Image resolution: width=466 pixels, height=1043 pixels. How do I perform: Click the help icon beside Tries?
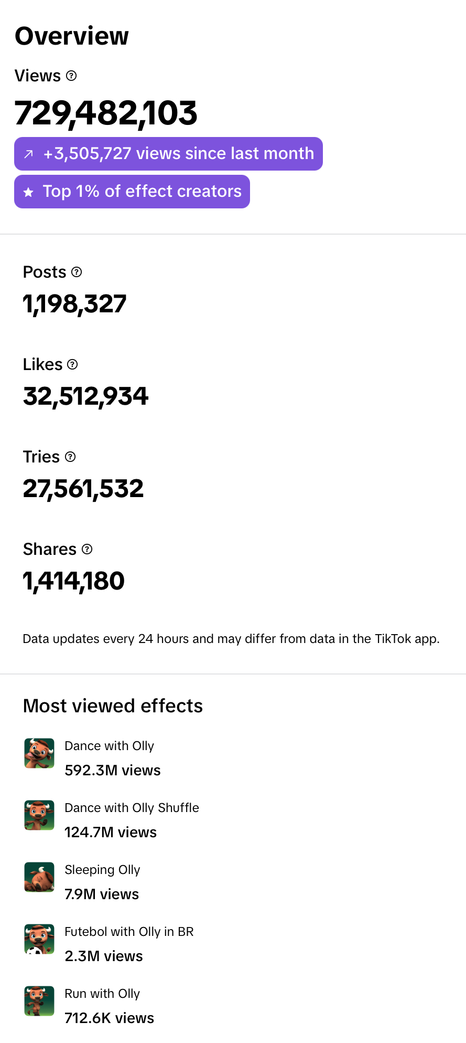point(70,457)
